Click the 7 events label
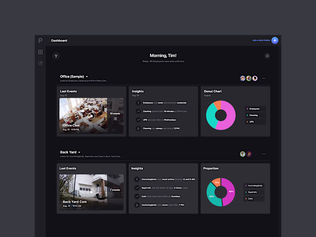The height and width of the screenshot is (237, 316). [115, 190]
